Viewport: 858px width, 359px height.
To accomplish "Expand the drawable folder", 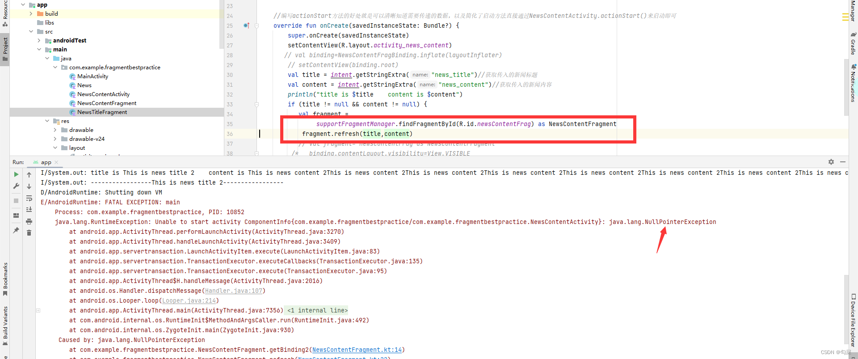I will [55, 130].
